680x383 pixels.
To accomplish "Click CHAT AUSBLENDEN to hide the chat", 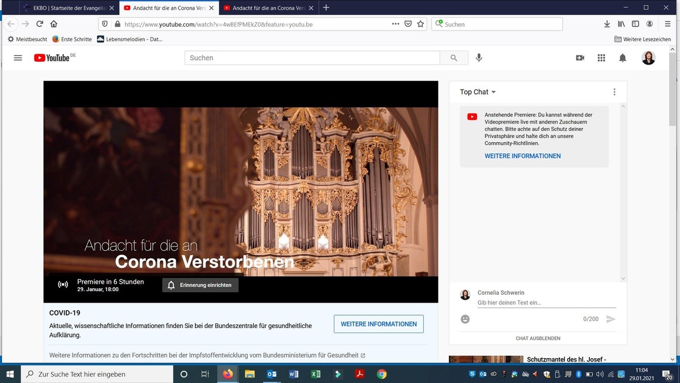I will [538, 338].
